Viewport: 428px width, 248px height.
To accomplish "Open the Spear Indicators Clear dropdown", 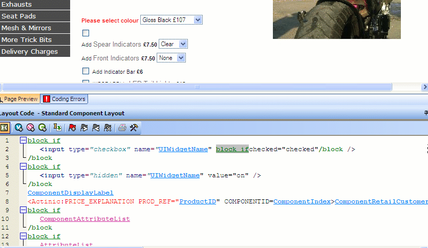I will [174, 45].
